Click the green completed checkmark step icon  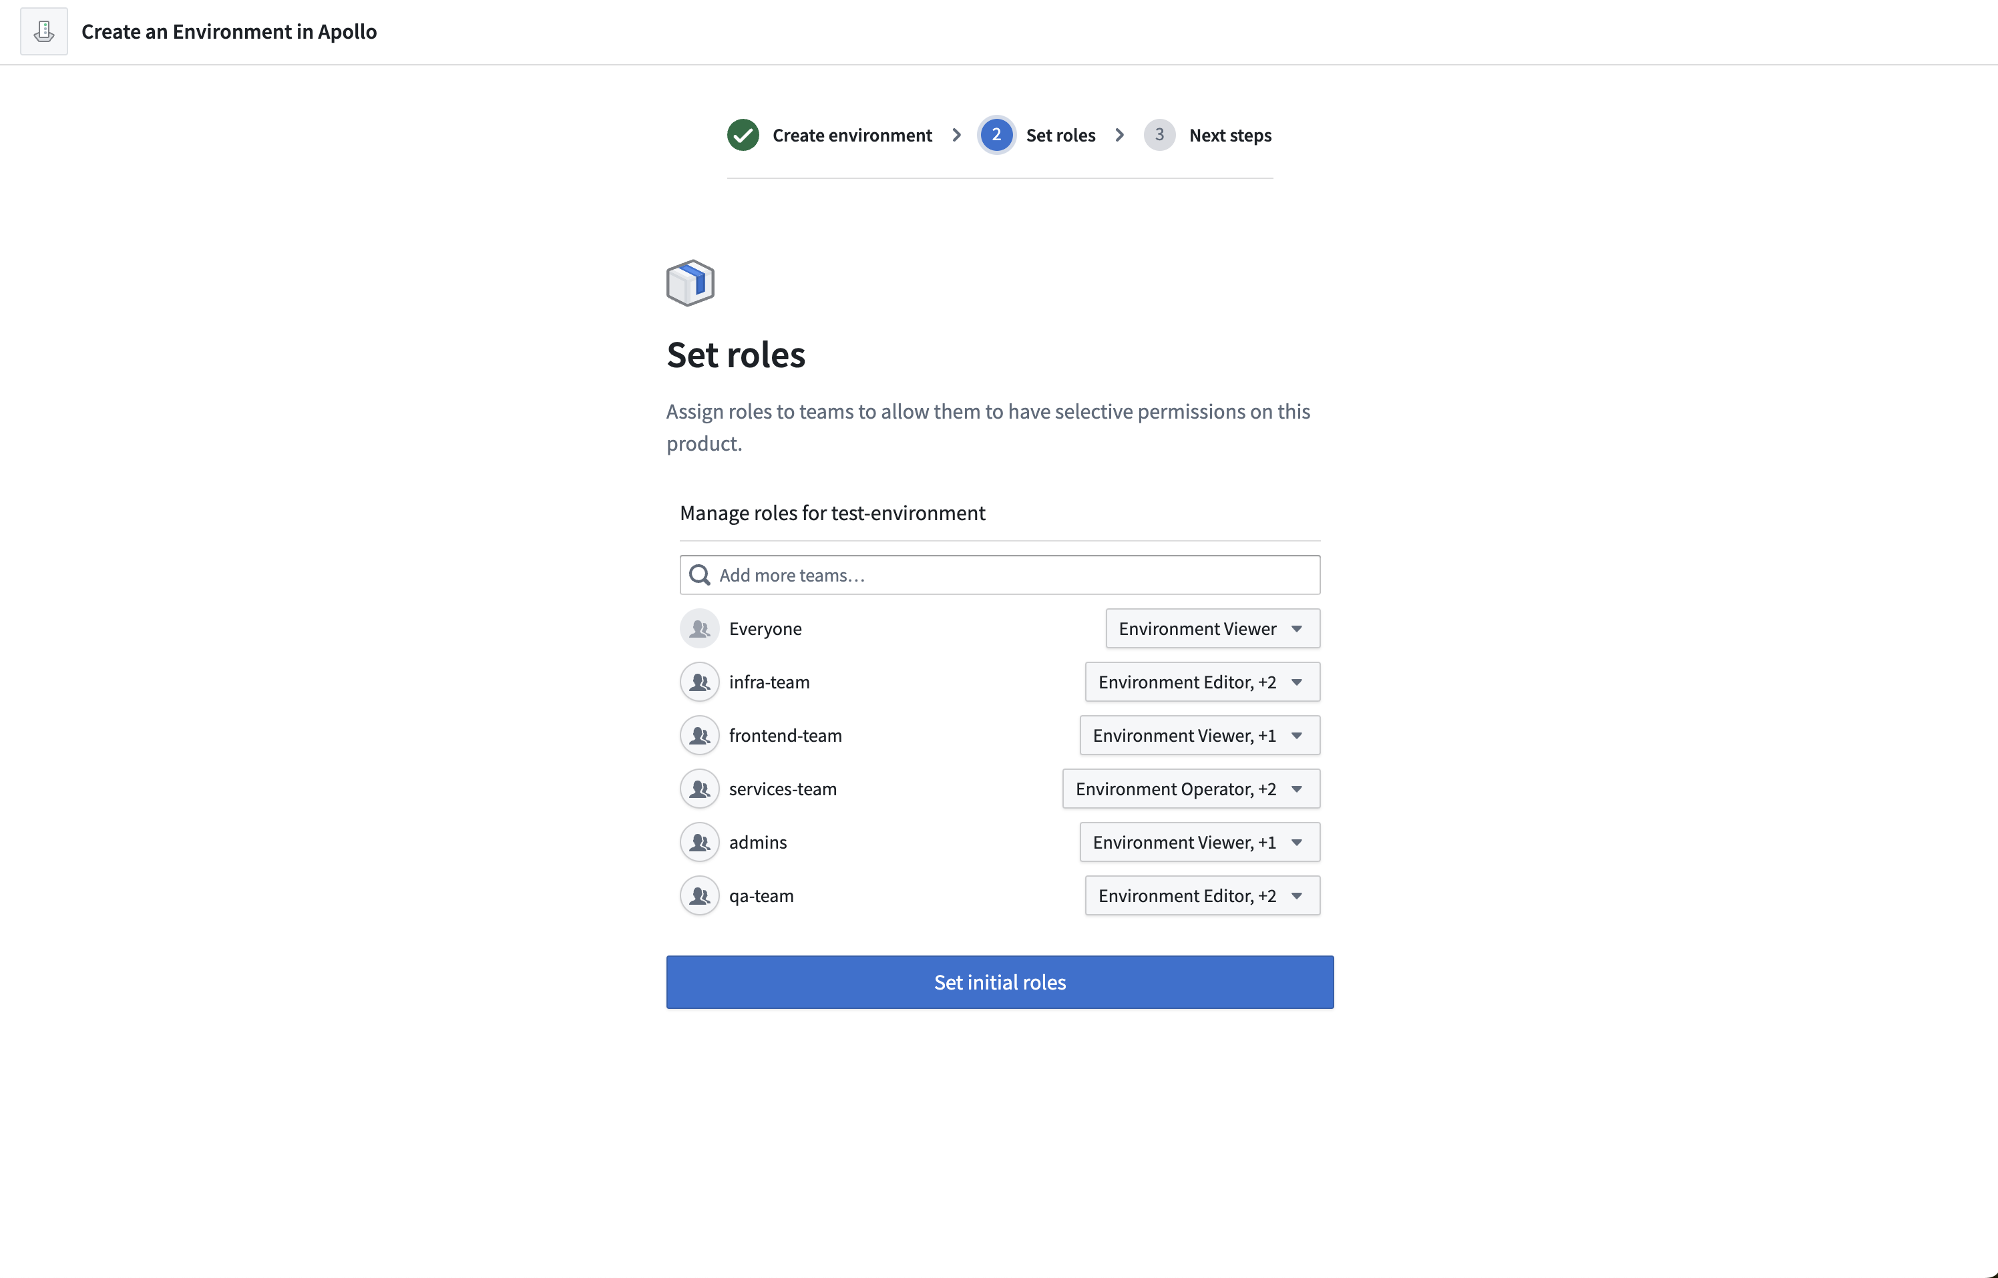(743, 136)
